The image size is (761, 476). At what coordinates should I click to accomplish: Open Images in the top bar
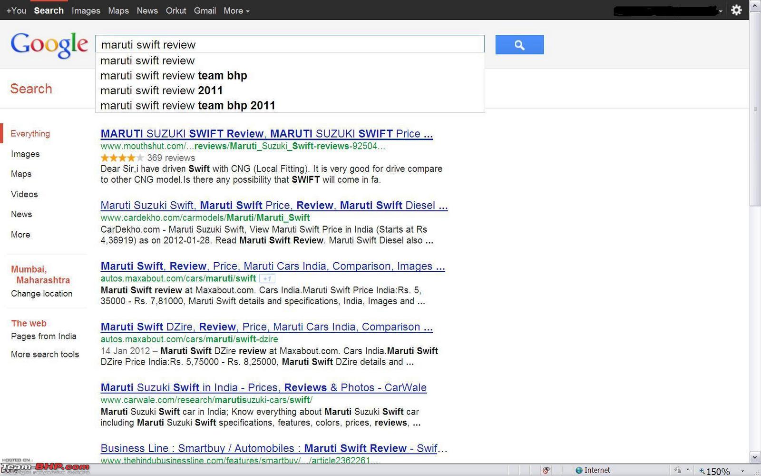86,10
